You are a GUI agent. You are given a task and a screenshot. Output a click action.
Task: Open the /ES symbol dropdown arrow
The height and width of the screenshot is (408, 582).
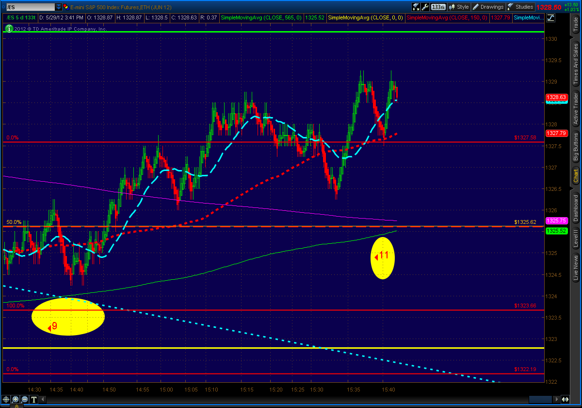59,7
